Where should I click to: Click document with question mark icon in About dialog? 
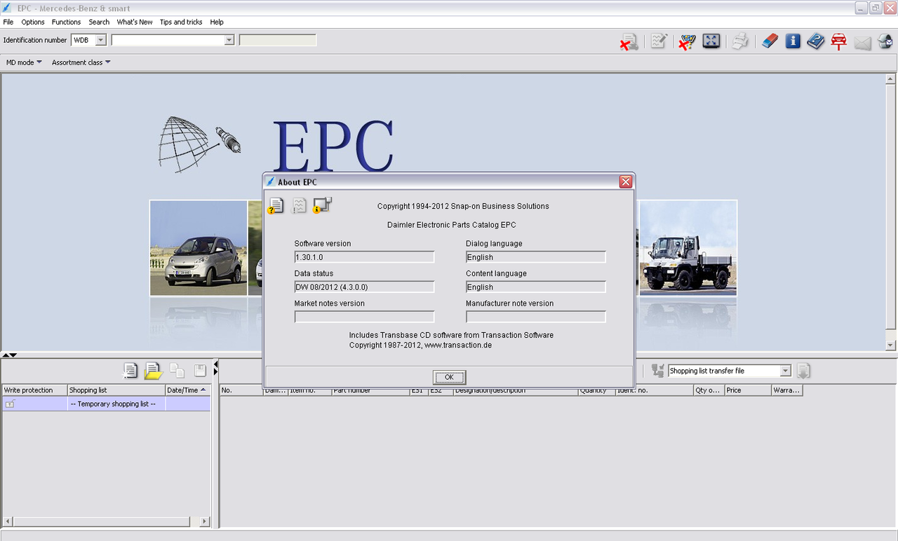point(276,205)
